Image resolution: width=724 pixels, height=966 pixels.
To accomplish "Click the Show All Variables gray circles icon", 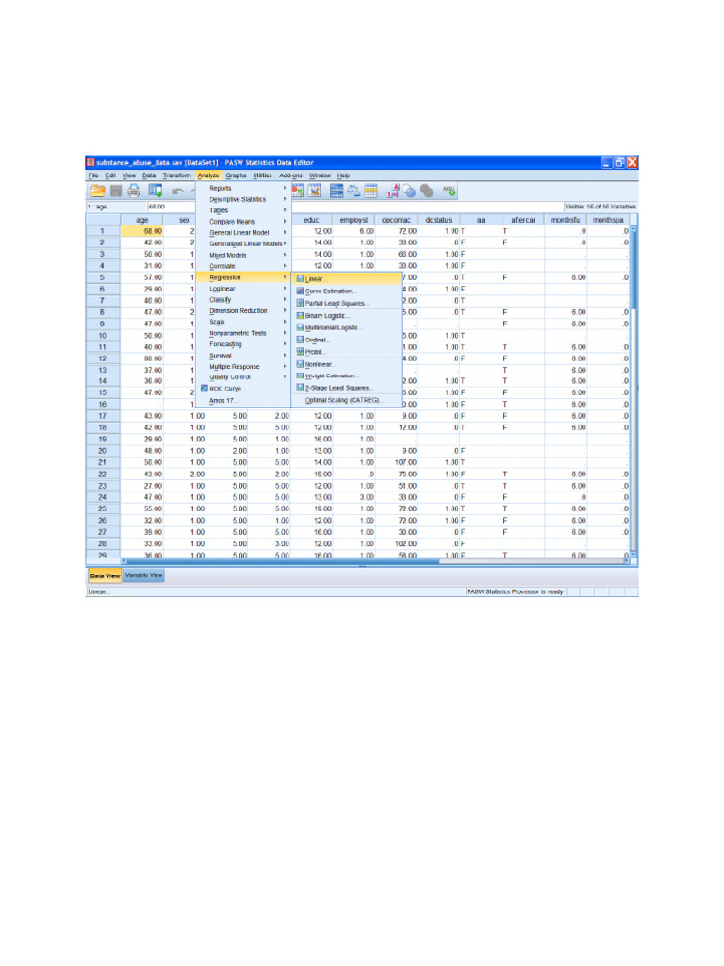I will pos(426,191).
